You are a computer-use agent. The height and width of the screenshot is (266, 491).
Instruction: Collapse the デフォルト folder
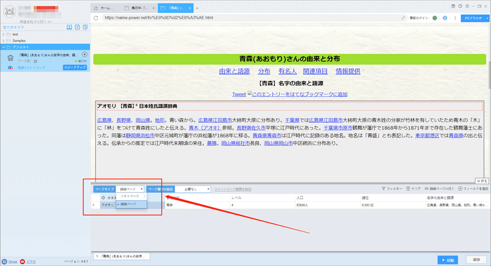(x=4, y=47)
